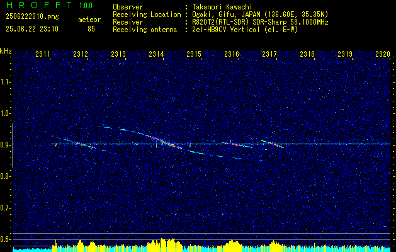Click the meteor label
The width and height of the screenshot is (396, 252).
coord(89,20)
